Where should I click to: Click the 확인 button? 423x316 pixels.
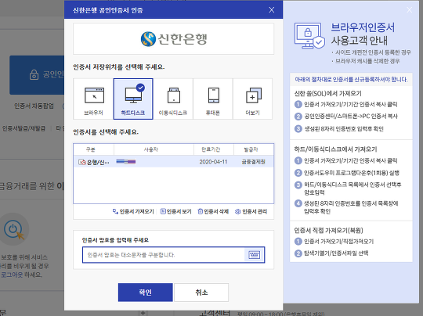146,293
